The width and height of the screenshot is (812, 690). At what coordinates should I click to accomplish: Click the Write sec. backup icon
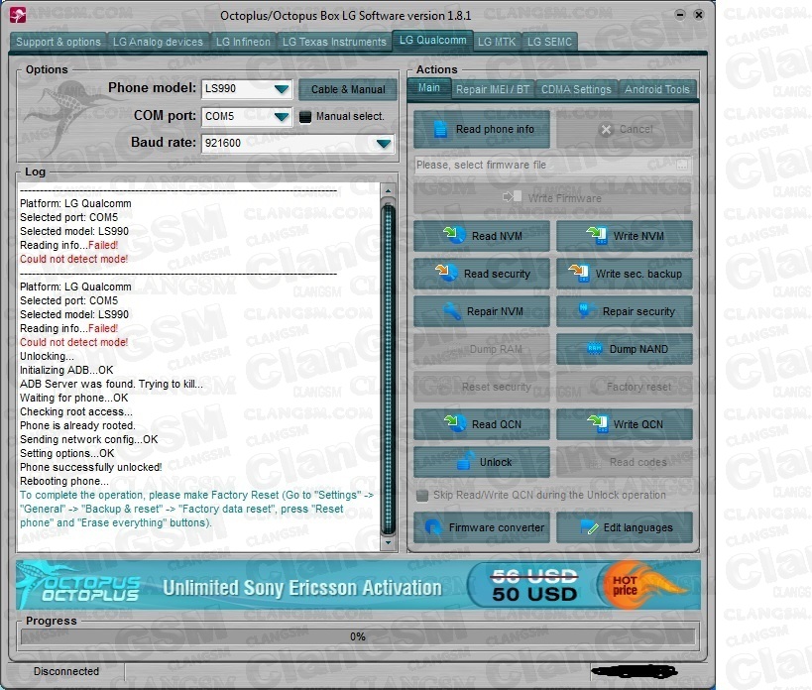point(579,273)
